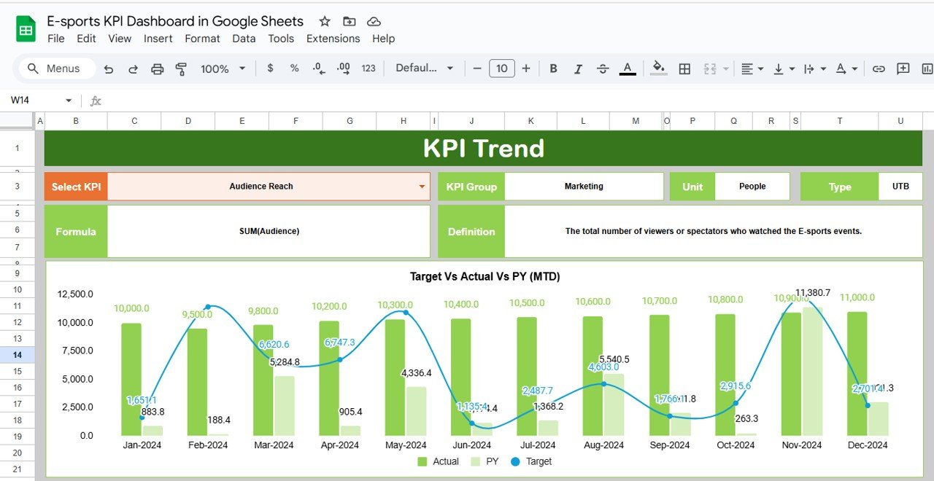Open the Edit menu
This screenshot has height=481, width=934.
point(86,39)
